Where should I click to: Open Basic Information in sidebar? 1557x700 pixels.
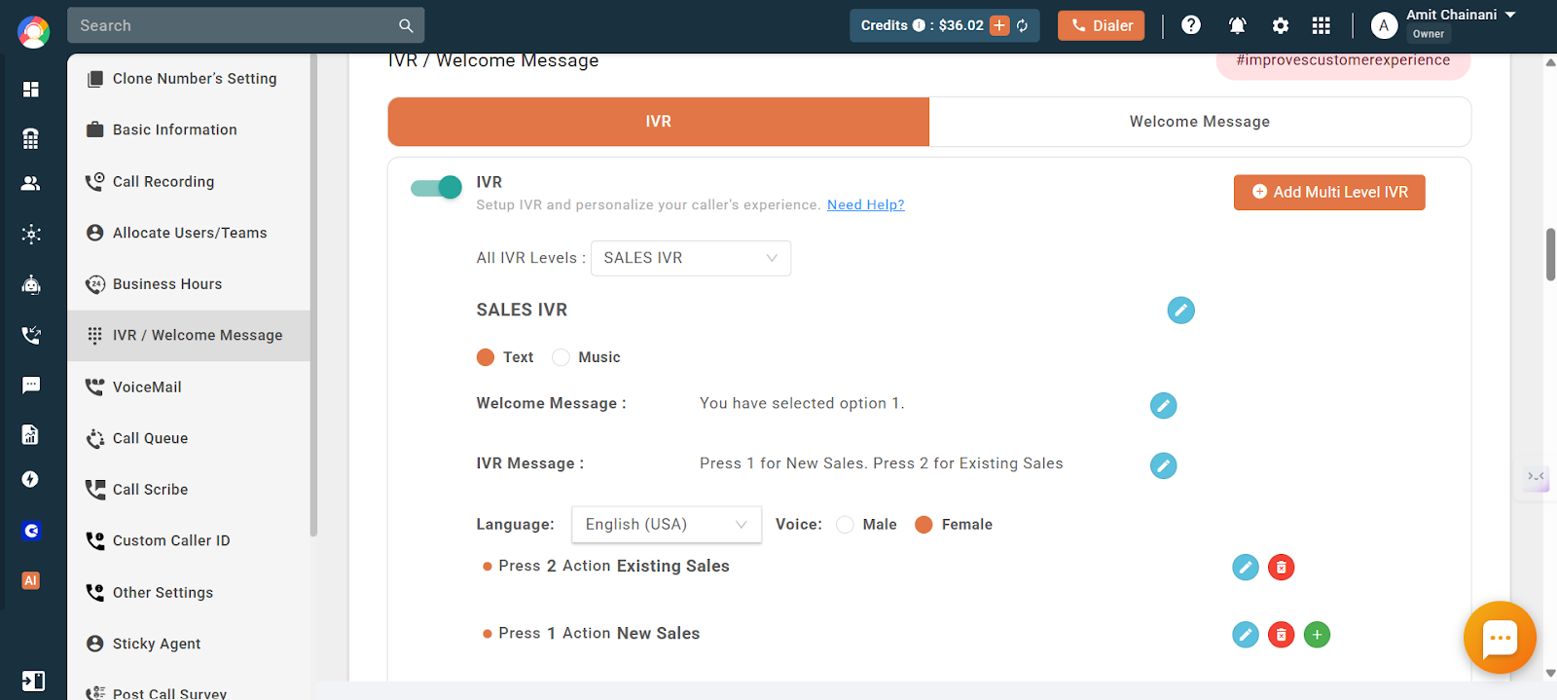click(189, 129)
